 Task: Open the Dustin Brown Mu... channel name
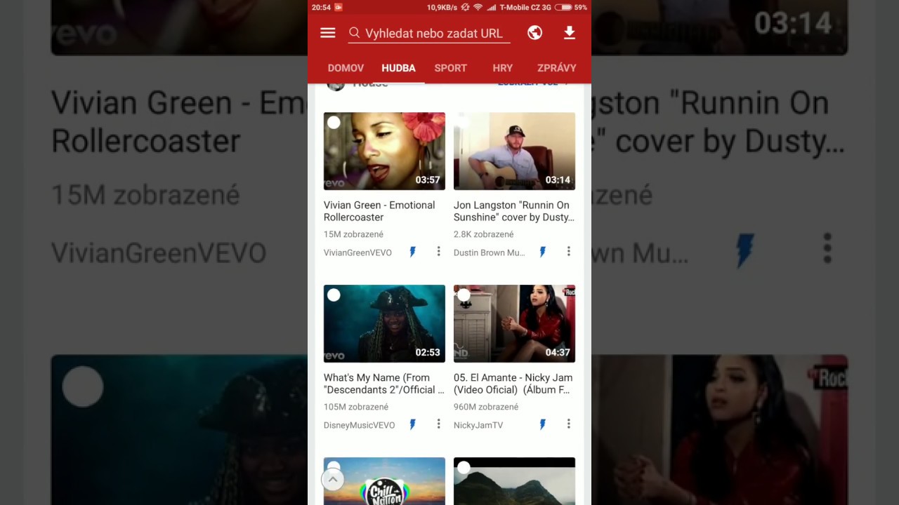point(489,252)
